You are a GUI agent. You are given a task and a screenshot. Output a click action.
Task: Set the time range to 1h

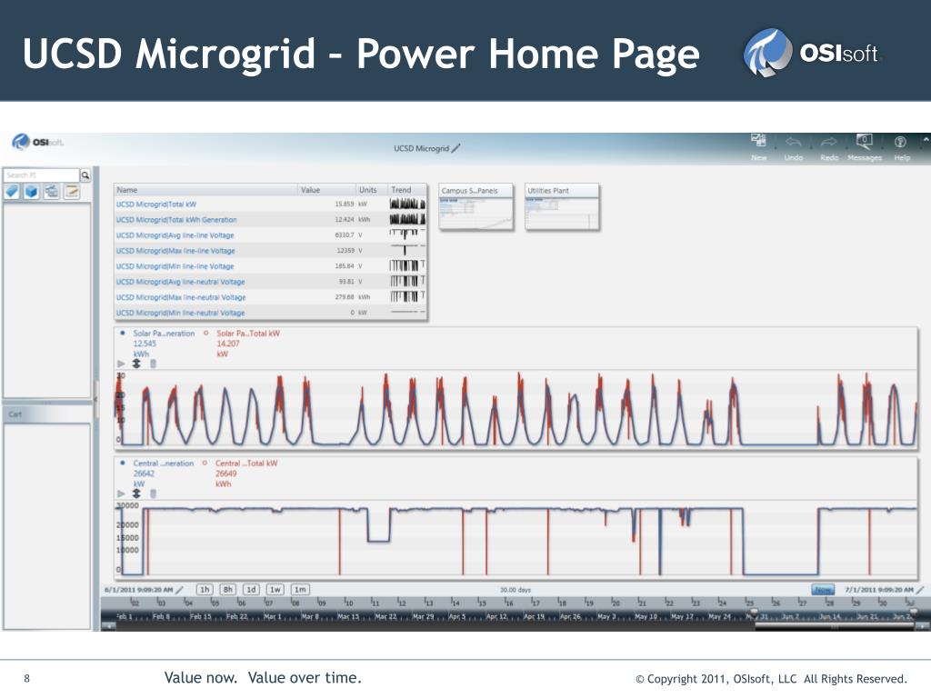205,590
